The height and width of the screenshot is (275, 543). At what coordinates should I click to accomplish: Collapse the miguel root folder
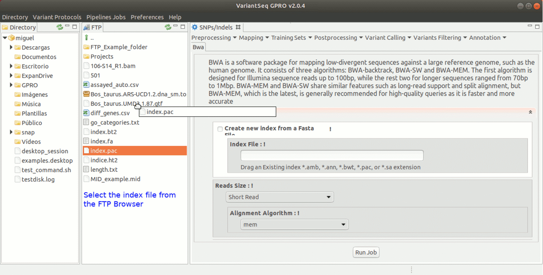pos(5,38)
